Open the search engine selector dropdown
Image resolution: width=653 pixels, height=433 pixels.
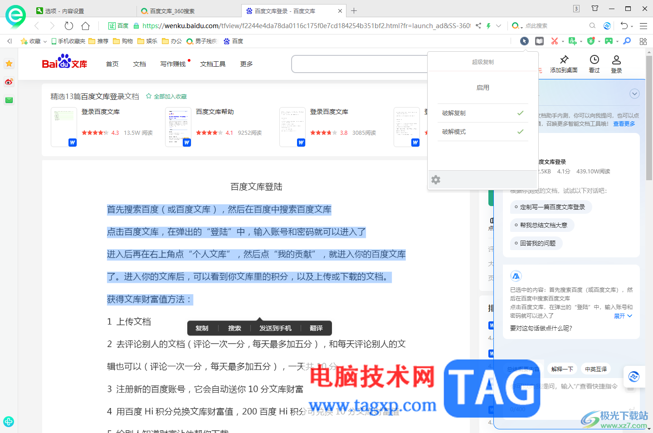[x=517, y=26]
